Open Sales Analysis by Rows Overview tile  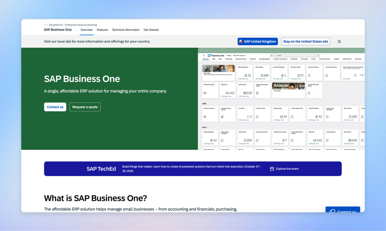353,73
